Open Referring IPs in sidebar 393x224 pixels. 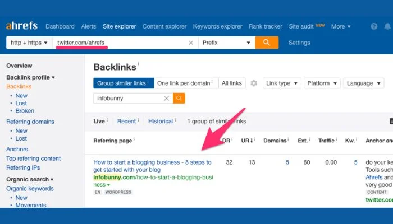coord(23,167)
